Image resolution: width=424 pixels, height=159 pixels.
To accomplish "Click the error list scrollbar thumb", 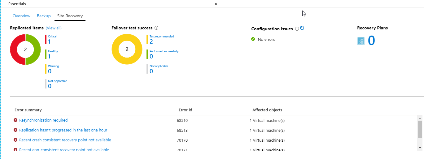I will 420,129.
